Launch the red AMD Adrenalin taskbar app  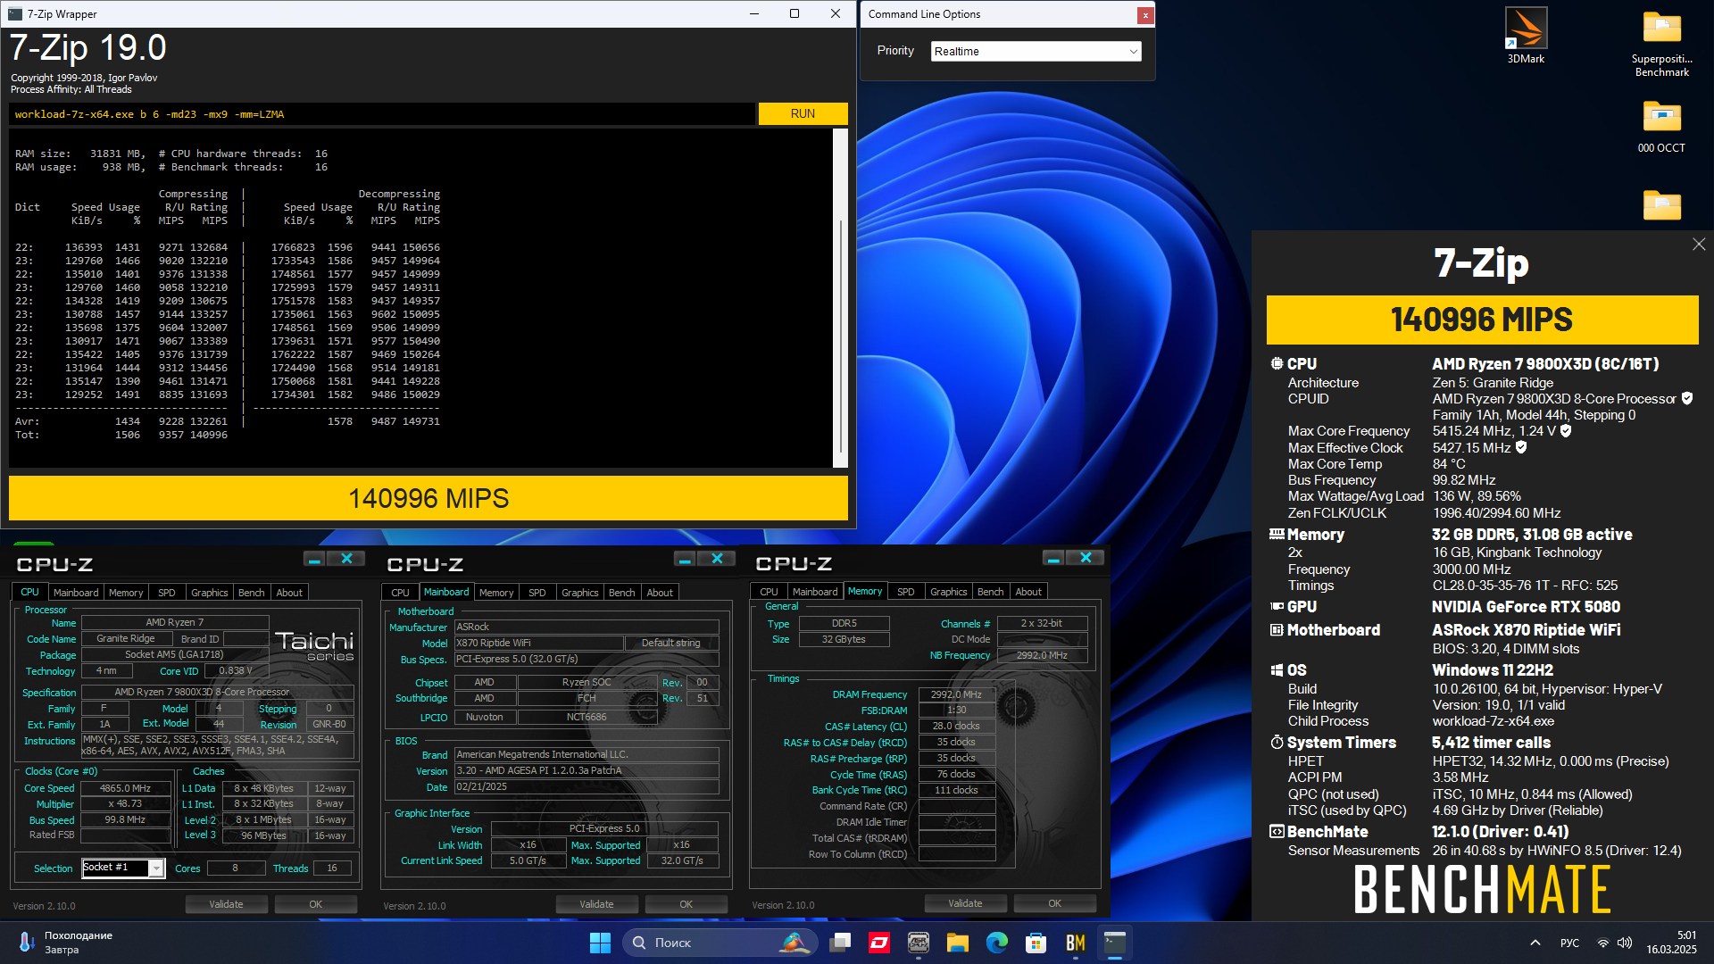coord(879,943)
